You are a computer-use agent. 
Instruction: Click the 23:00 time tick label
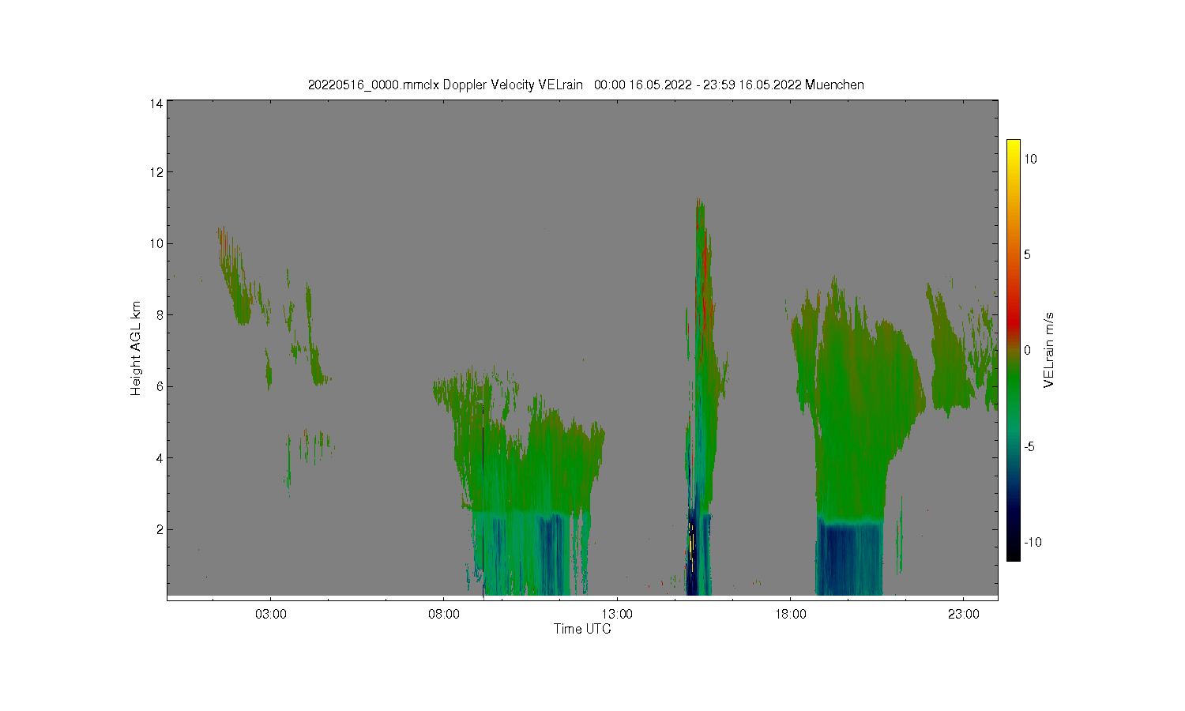tap(964, 614)
